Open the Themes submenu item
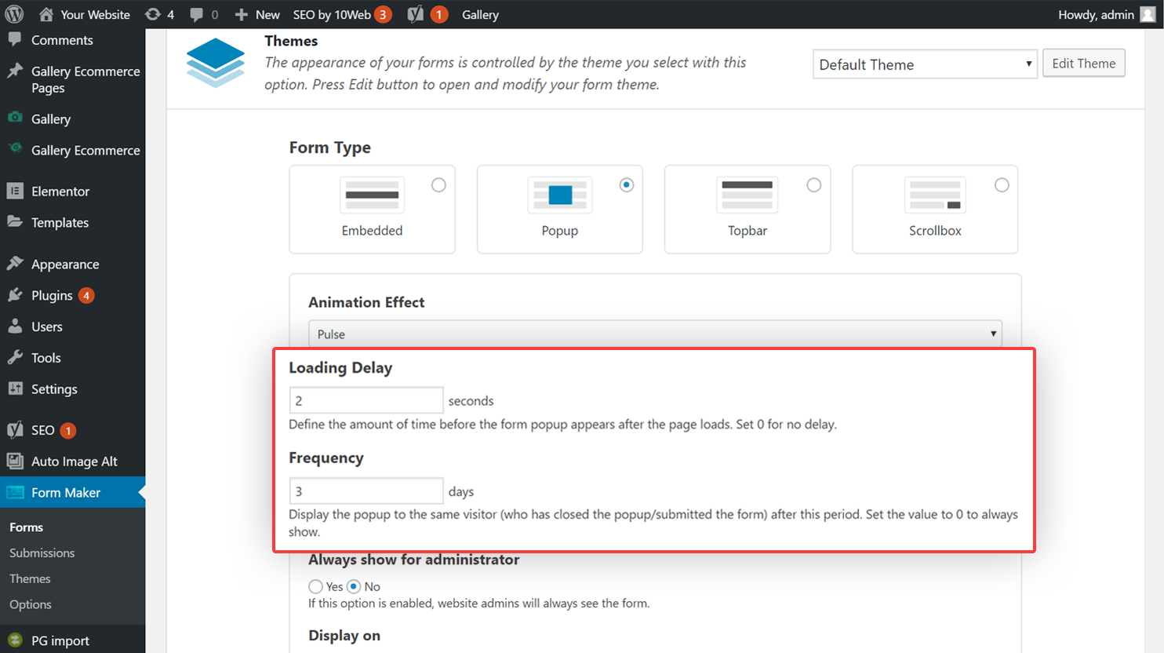This screenshot has height=653, width=1164. pyautogui.click(x=30, y=579)
